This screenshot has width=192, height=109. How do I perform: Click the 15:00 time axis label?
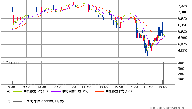(163, 87)
